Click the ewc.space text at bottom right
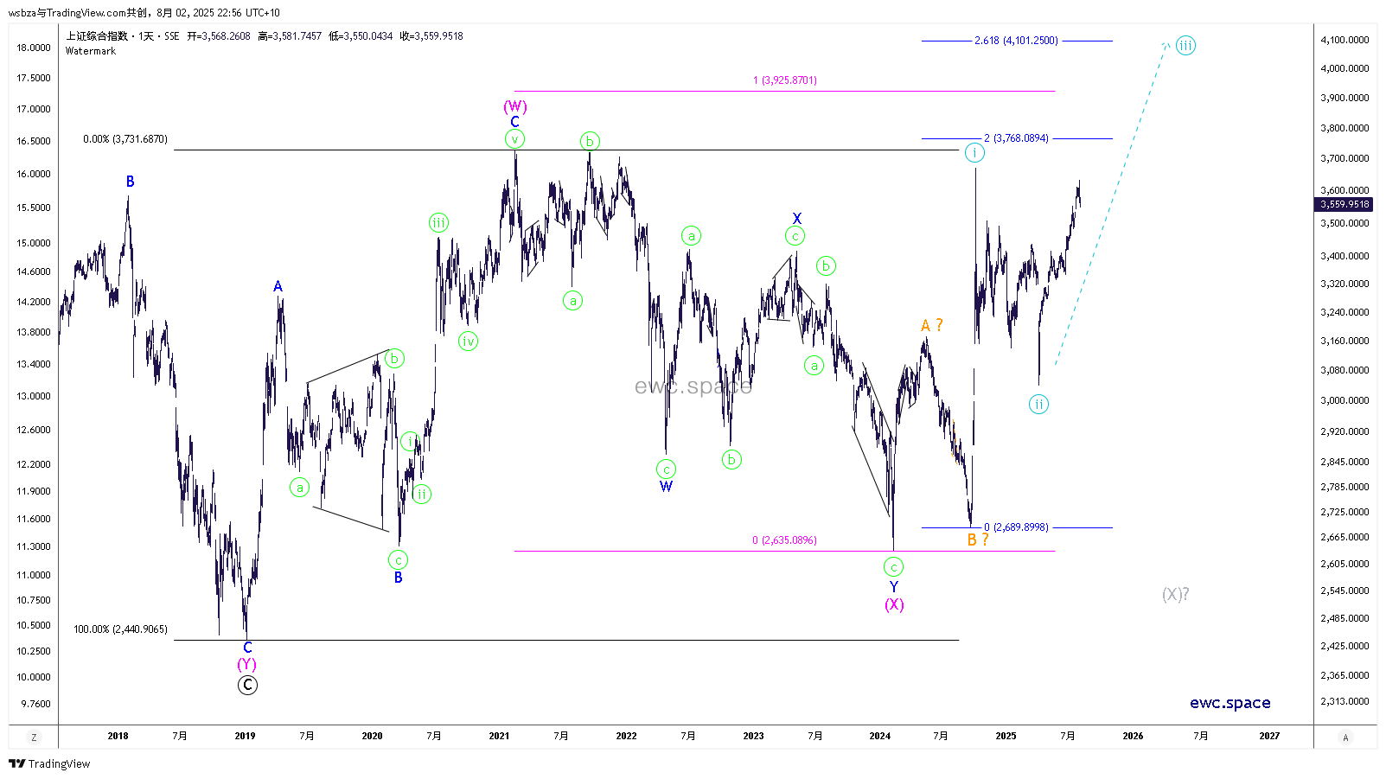 coord(1230,703)
